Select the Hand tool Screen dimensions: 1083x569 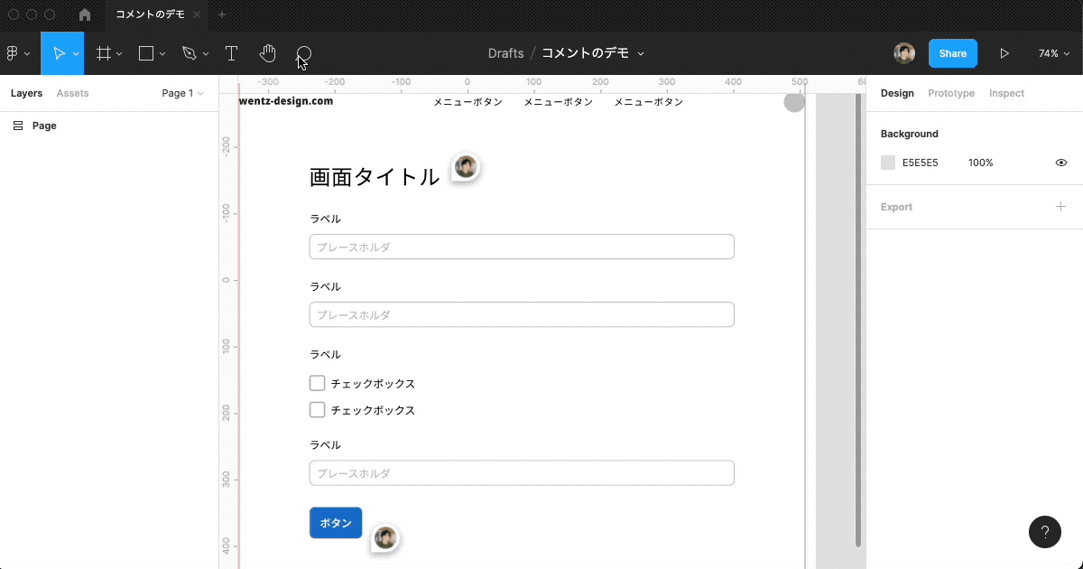pos(267,53)
